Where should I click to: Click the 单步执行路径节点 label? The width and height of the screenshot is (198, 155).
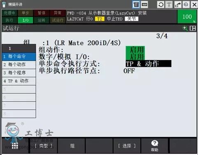[69, 71]
